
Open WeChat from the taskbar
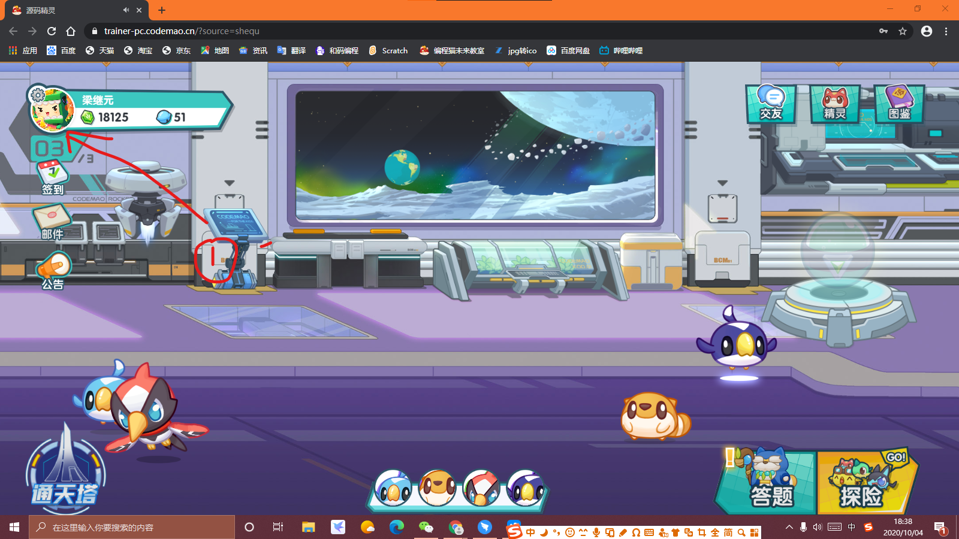pos(426,527)
